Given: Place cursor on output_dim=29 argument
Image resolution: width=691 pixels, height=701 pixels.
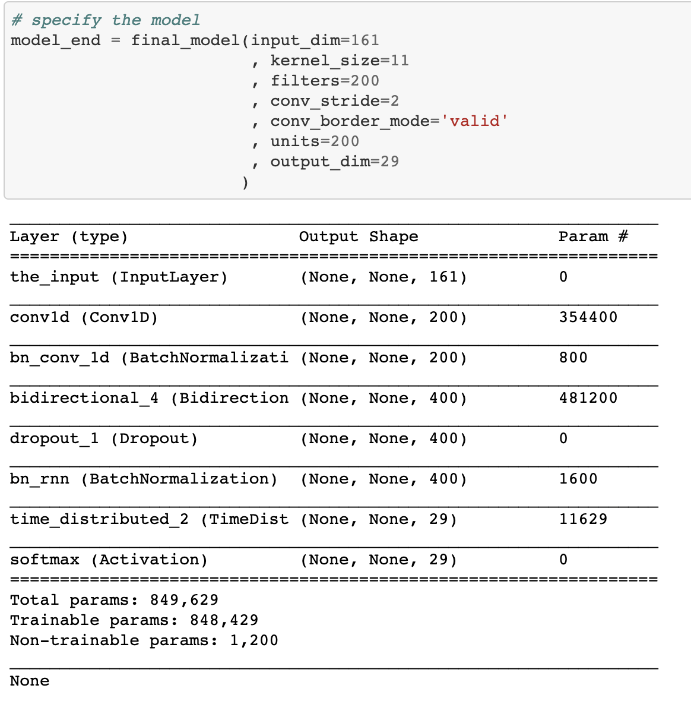Looking at the screenshot, I should pos(334,162).
